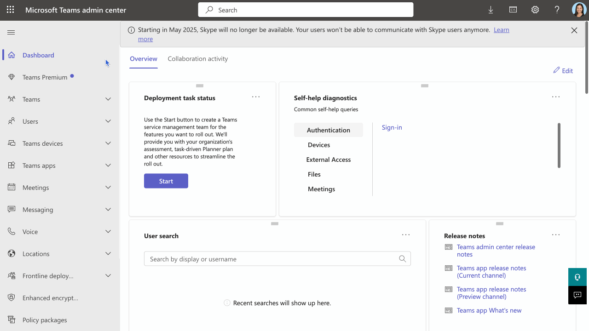Select Devices diagnostics category
Image resolution: width=589 pixels, height=331 pixels.
pos(319,145)
